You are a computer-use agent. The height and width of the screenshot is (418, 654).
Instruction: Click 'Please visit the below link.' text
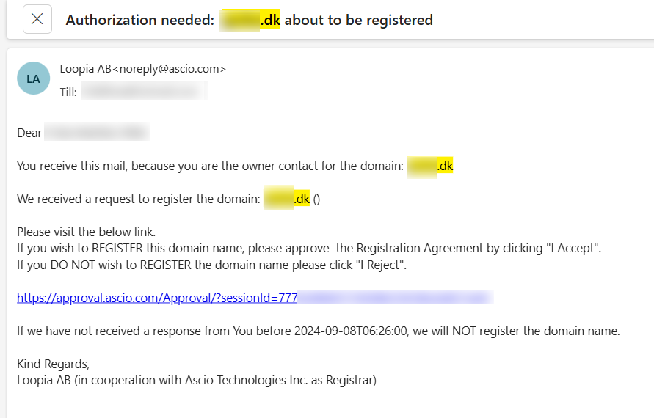point(87,232)
